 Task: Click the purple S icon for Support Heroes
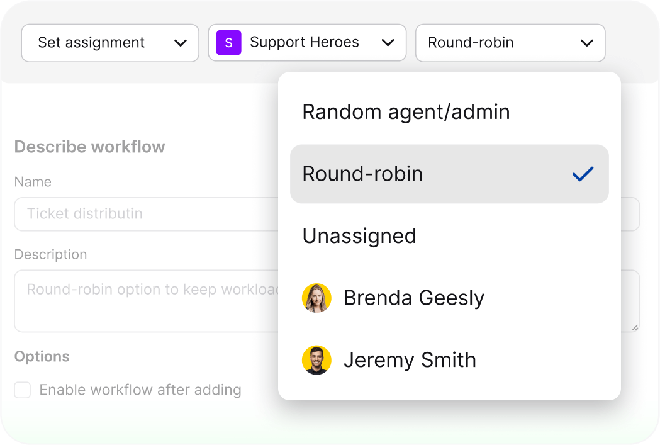click(228, 42)
